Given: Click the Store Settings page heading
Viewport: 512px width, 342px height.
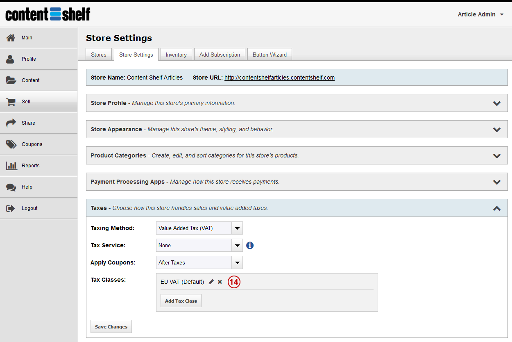Looking at the screenshot, I should coord(119,38).
